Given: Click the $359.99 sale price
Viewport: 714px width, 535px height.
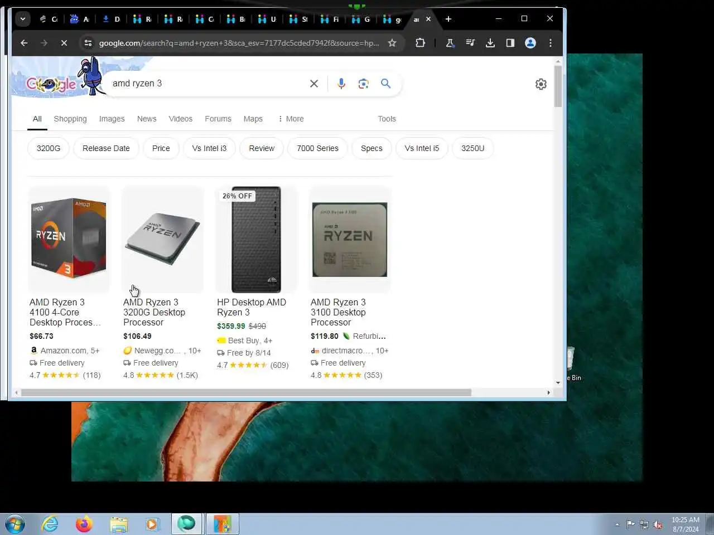Looking at the screenshot, I should click(x=231, y=326).
